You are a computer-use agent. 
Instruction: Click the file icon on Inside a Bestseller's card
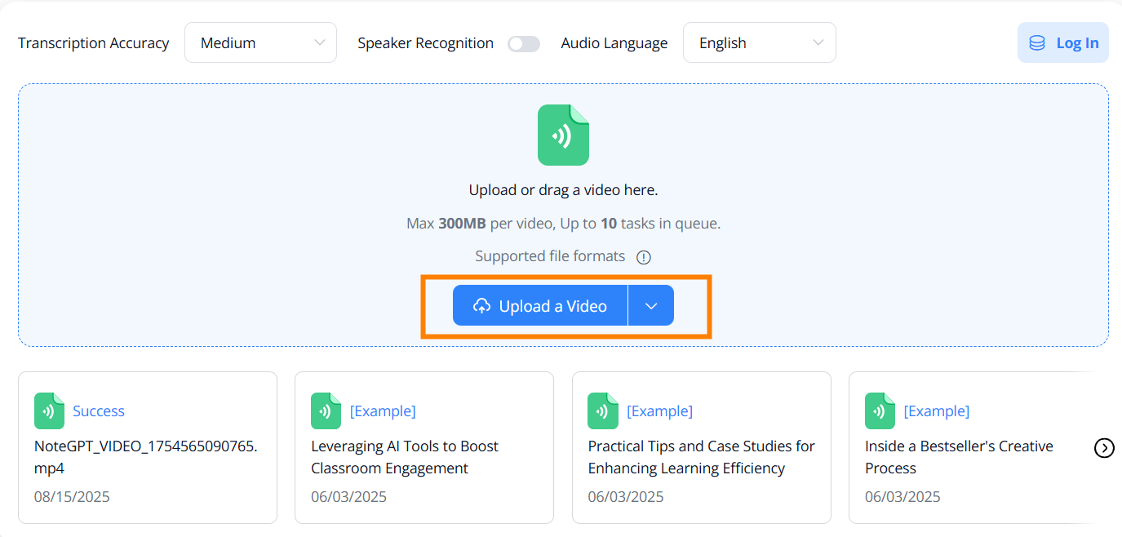point(879,411)
